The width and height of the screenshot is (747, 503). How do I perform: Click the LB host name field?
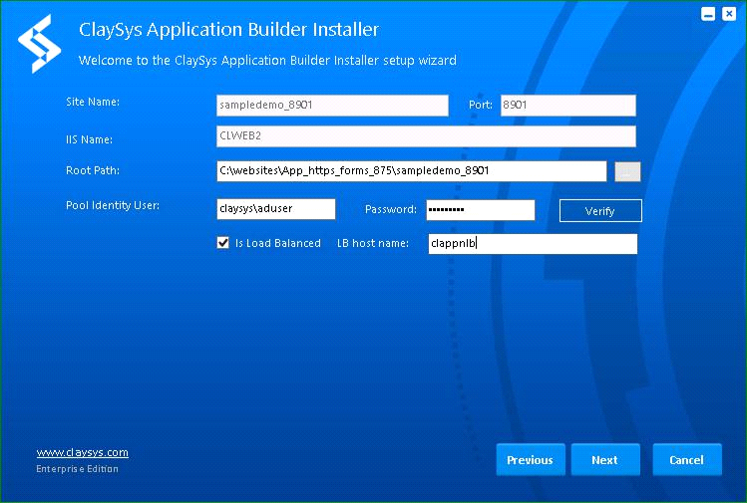pyautogui.click(x=533, y=244)
